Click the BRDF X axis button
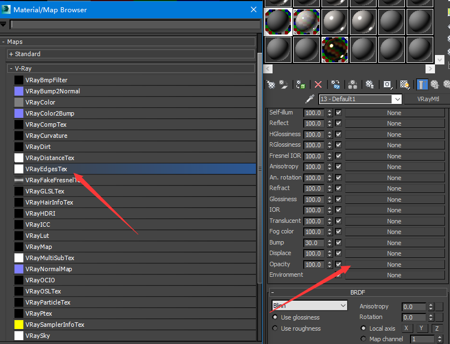 (406, 328)
